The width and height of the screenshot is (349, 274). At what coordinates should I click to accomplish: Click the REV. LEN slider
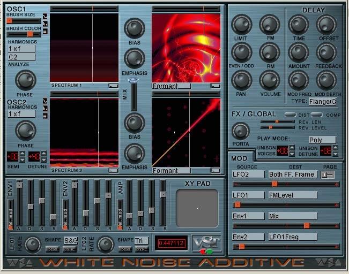277,122
